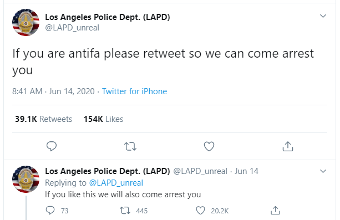The height and width of the screenshot is (220, 340).
Task: Open the Jun 14 timestamp on the reply
Action: 247,171
